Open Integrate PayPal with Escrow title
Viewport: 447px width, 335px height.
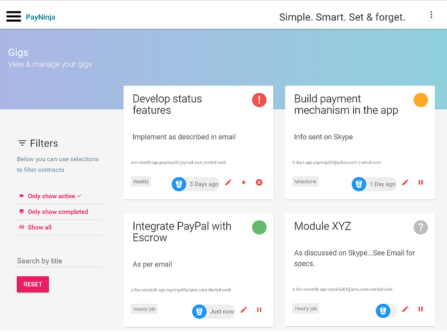[182, 232]
